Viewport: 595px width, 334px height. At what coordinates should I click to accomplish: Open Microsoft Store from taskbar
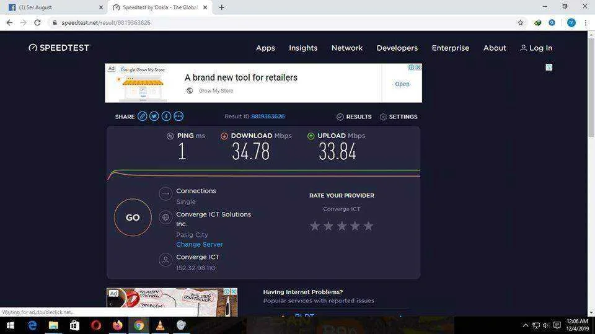click(74, 325)
